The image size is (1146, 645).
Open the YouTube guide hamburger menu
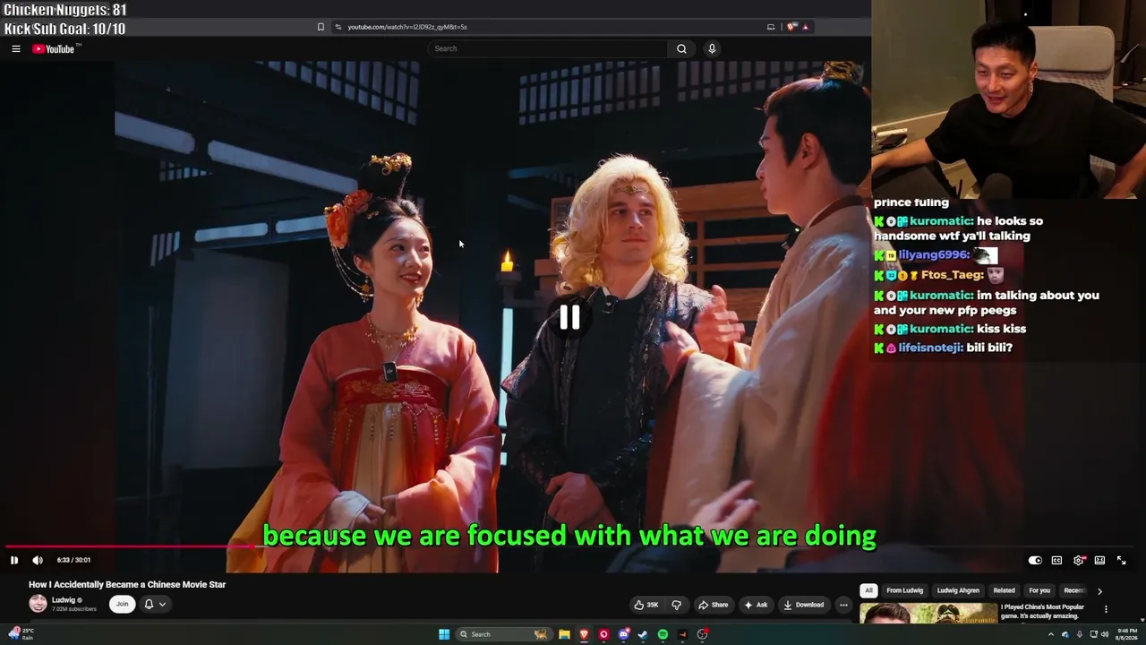pyautogui.click(x=16, y=48)
